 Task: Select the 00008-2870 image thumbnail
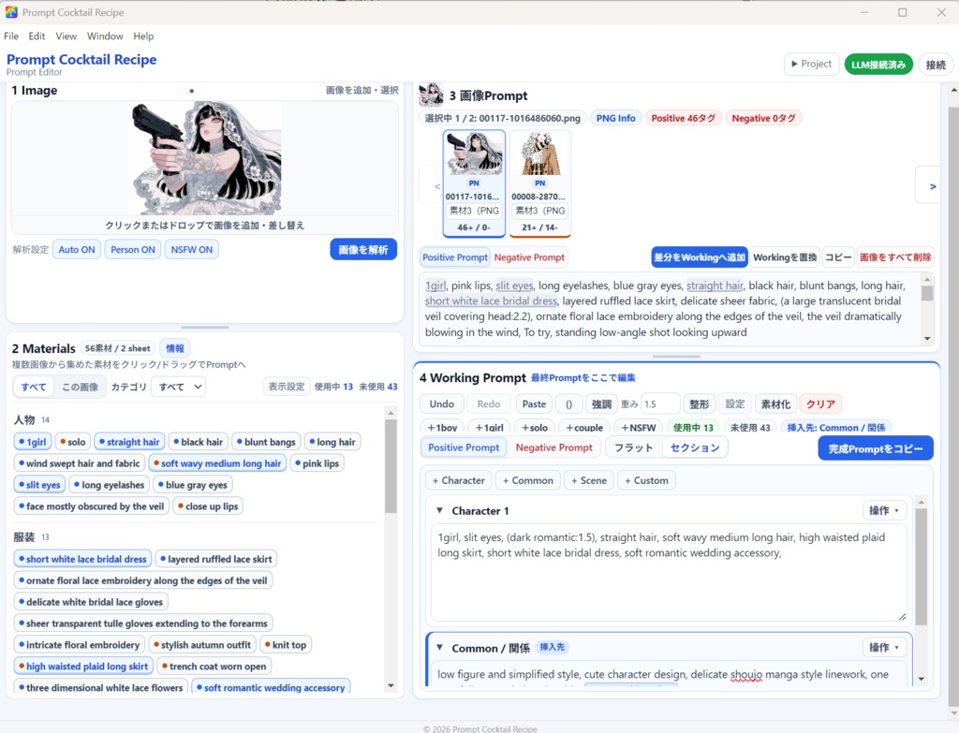point(540,183)
